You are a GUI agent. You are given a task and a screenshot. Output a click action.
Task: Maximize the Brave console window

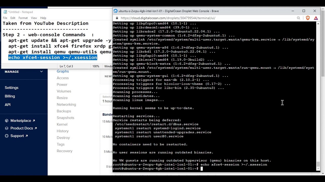[x=304, y=11]
